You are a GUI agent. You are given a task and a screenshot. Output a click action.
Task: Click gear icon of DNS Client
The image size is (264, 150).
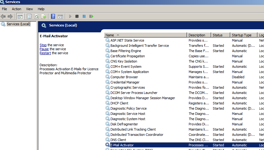pos(107,140)
